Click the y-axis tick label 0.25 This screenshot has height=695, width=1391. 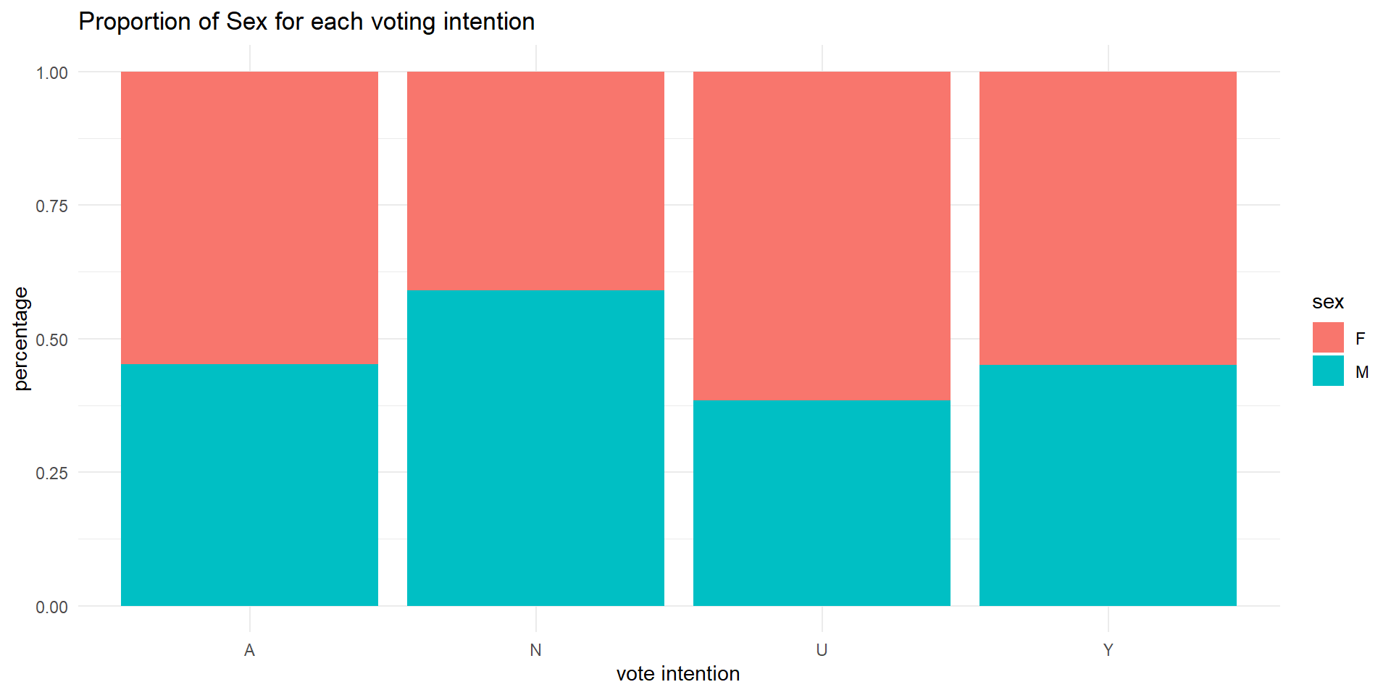click(51, 473)
